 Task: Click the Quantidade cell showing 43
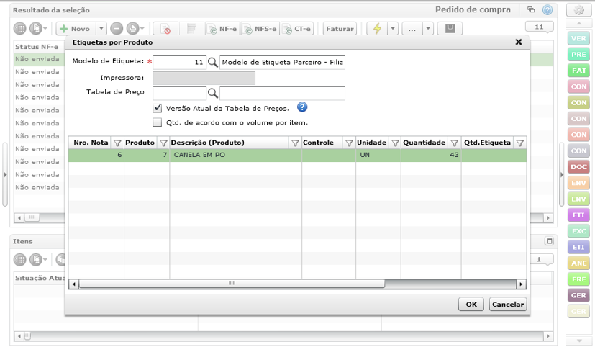pos(431,155)
